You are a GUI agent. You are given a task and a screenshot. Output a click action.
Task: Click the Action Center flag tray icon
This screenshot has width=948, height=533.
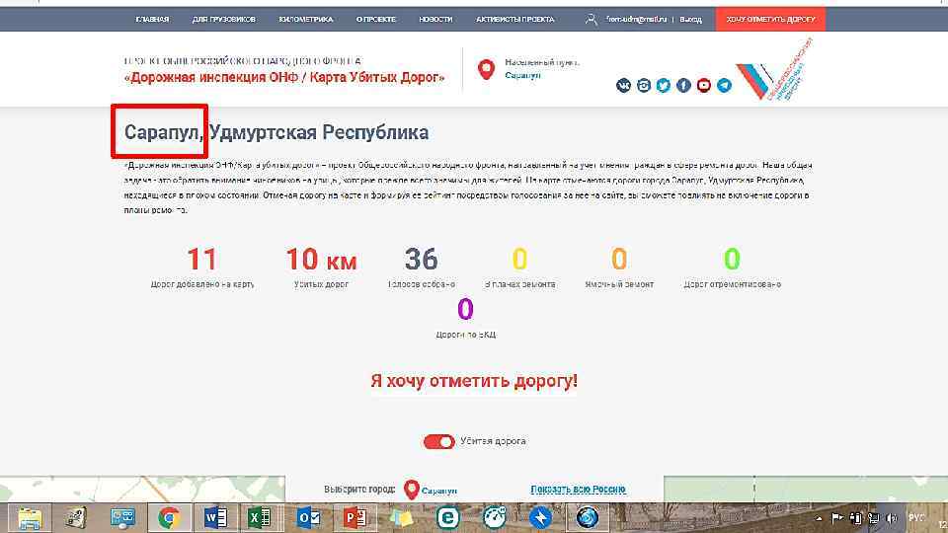pos(837,518)
